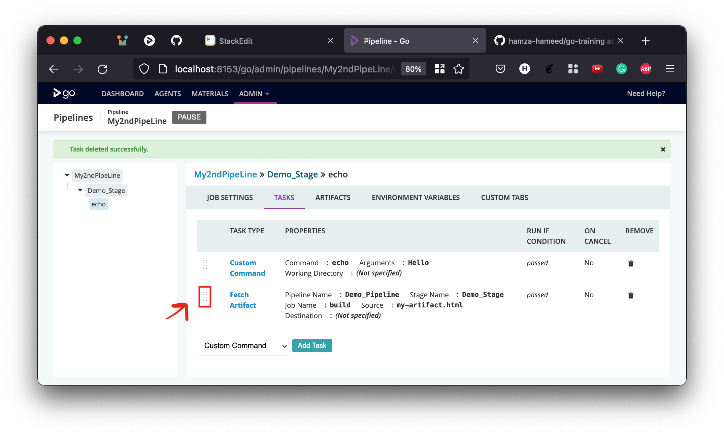
Task: Select the CUSTOM TABS tab
Action: [504, 198]
